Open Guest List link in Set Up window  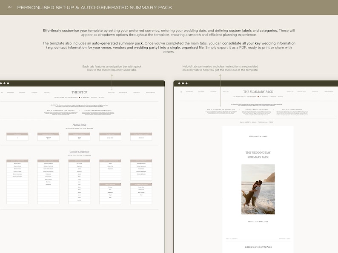click(112, 93)
